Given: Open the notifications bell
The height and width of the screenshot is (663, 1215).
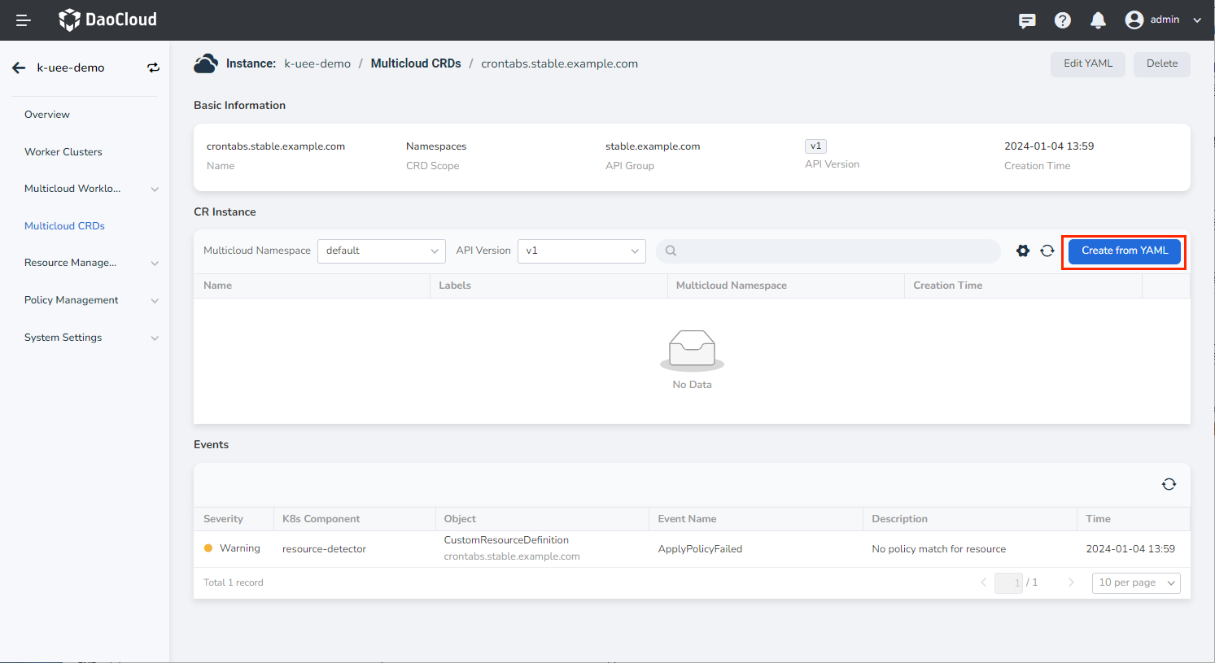Looking at the screenshot, I should coord(1098,20).
